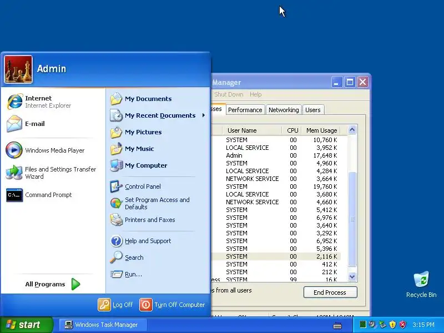Click the clock showing 3:15 PM
Screen dimensions: 444x333
click(423, 325)
